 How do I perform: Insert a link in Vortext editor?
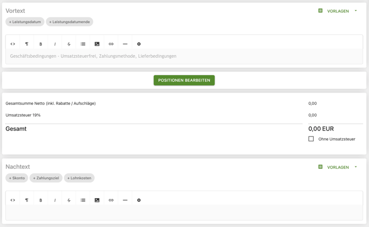(x=111, y=44)
